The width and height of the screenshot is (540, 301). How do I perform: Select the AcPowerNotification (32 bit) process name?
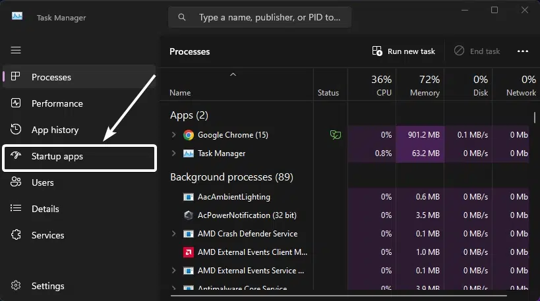(247, 215)
